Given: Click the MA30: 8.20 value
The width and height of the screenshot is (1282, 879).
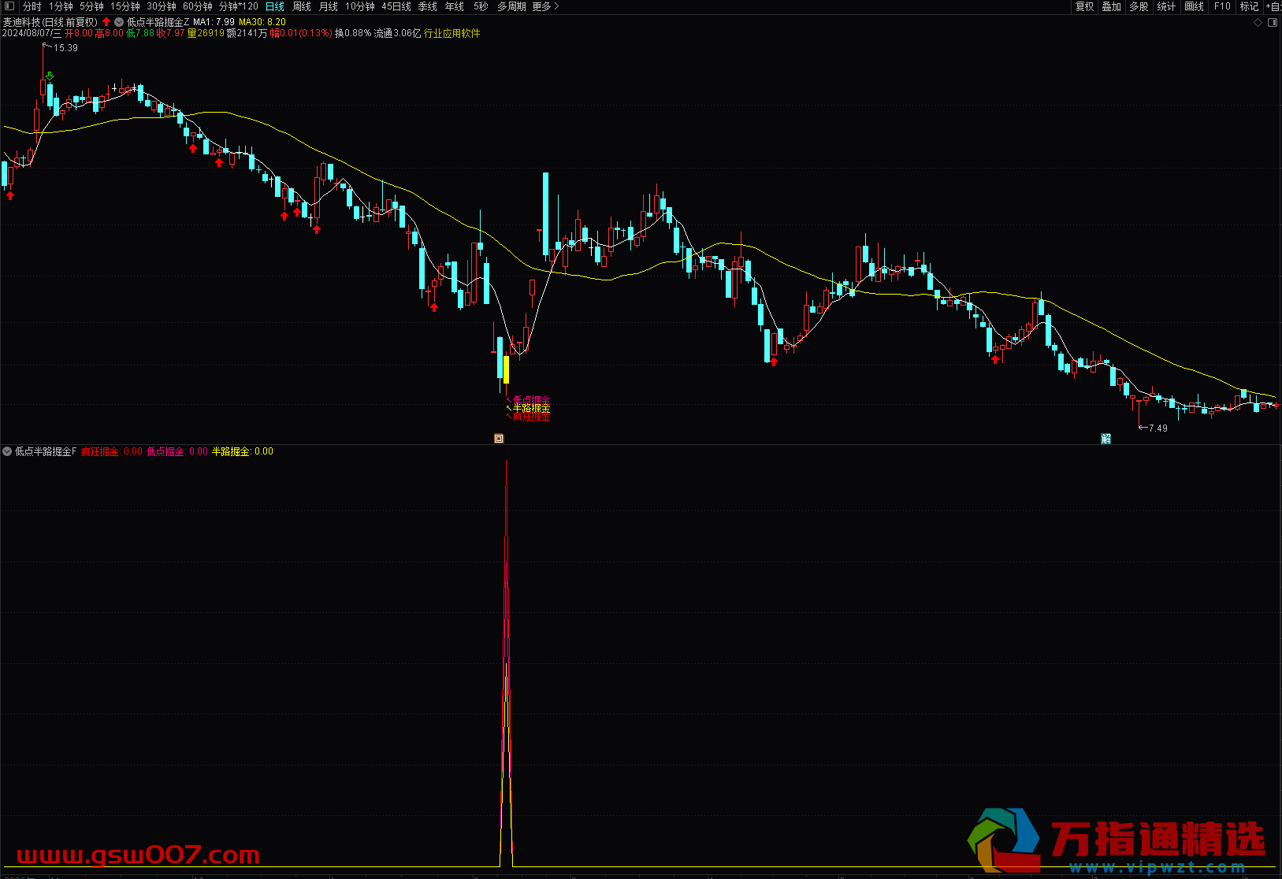Looking at the screenshot, I should pos(262,22).
